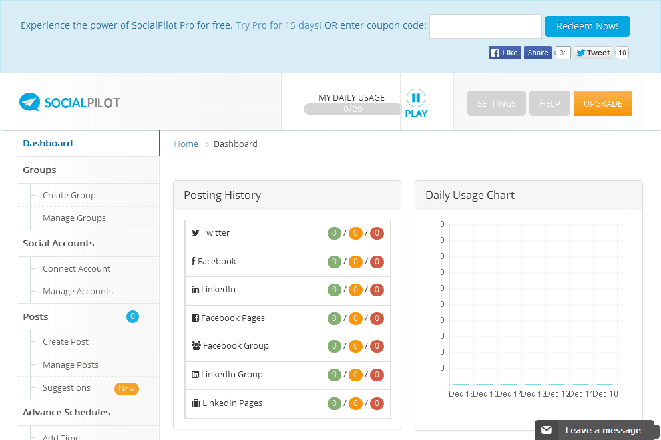Click the LinkedIn Pages briefcase icon
661x440 pixels.
[x=196, y=403]
